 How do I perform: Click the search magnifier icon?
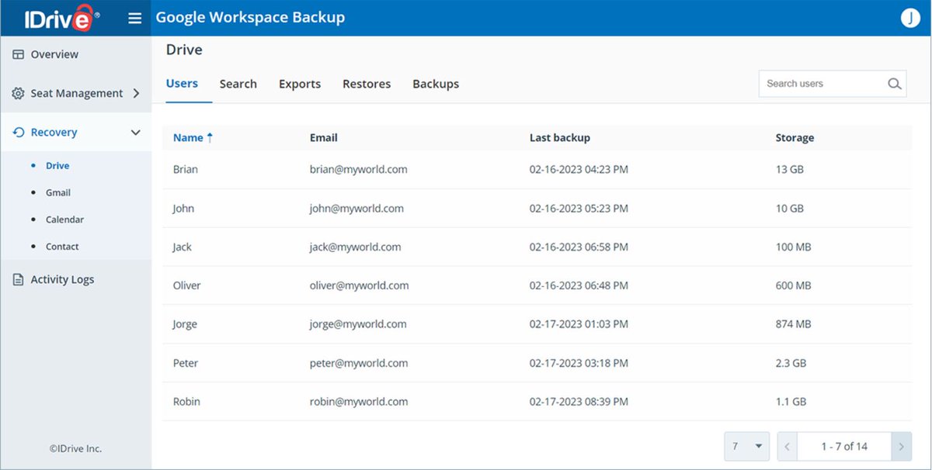coord(895,84)
